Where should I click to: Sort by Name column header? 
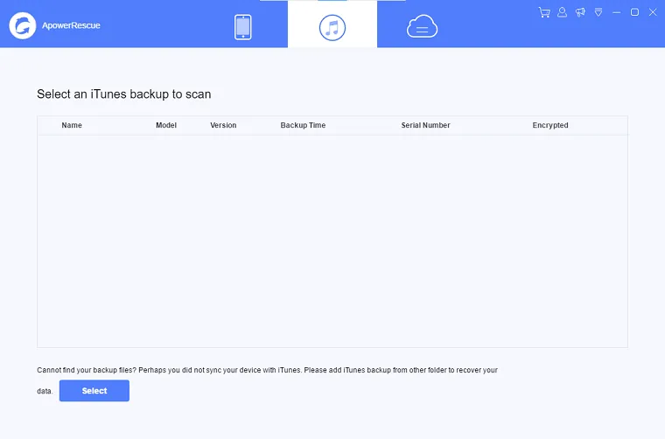click(x=72, y=125)
